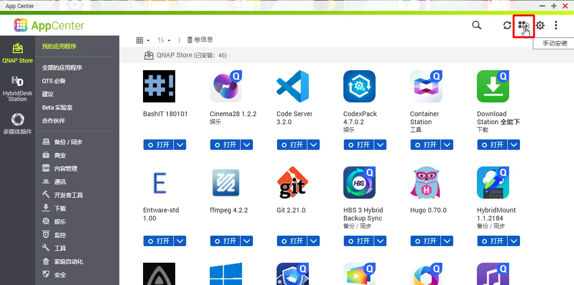Click 打开 button for Download Station

pos(492,145)
